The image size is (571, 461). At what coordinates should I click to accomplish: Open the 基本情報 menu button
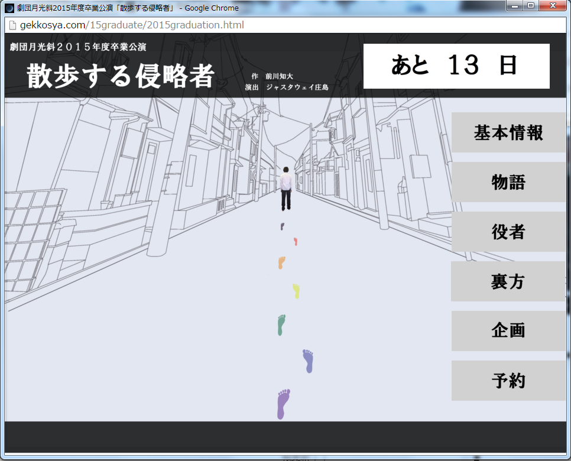tap(508, 132)
